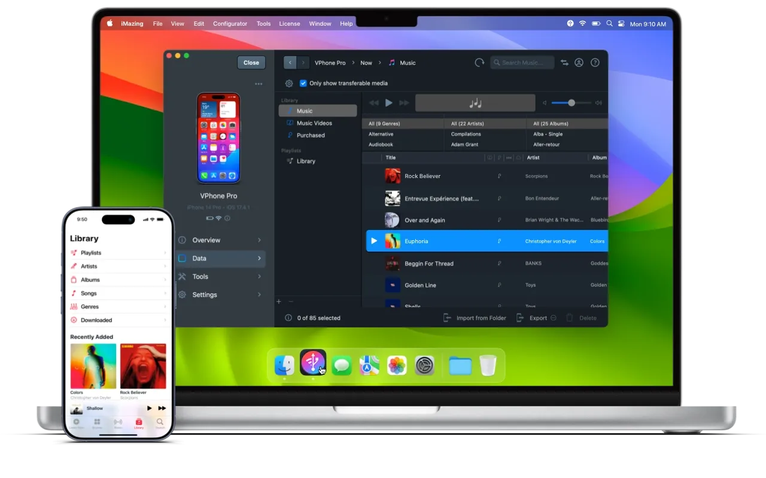Open the License menu
The image size is (766, 478).
click(290, 24)
